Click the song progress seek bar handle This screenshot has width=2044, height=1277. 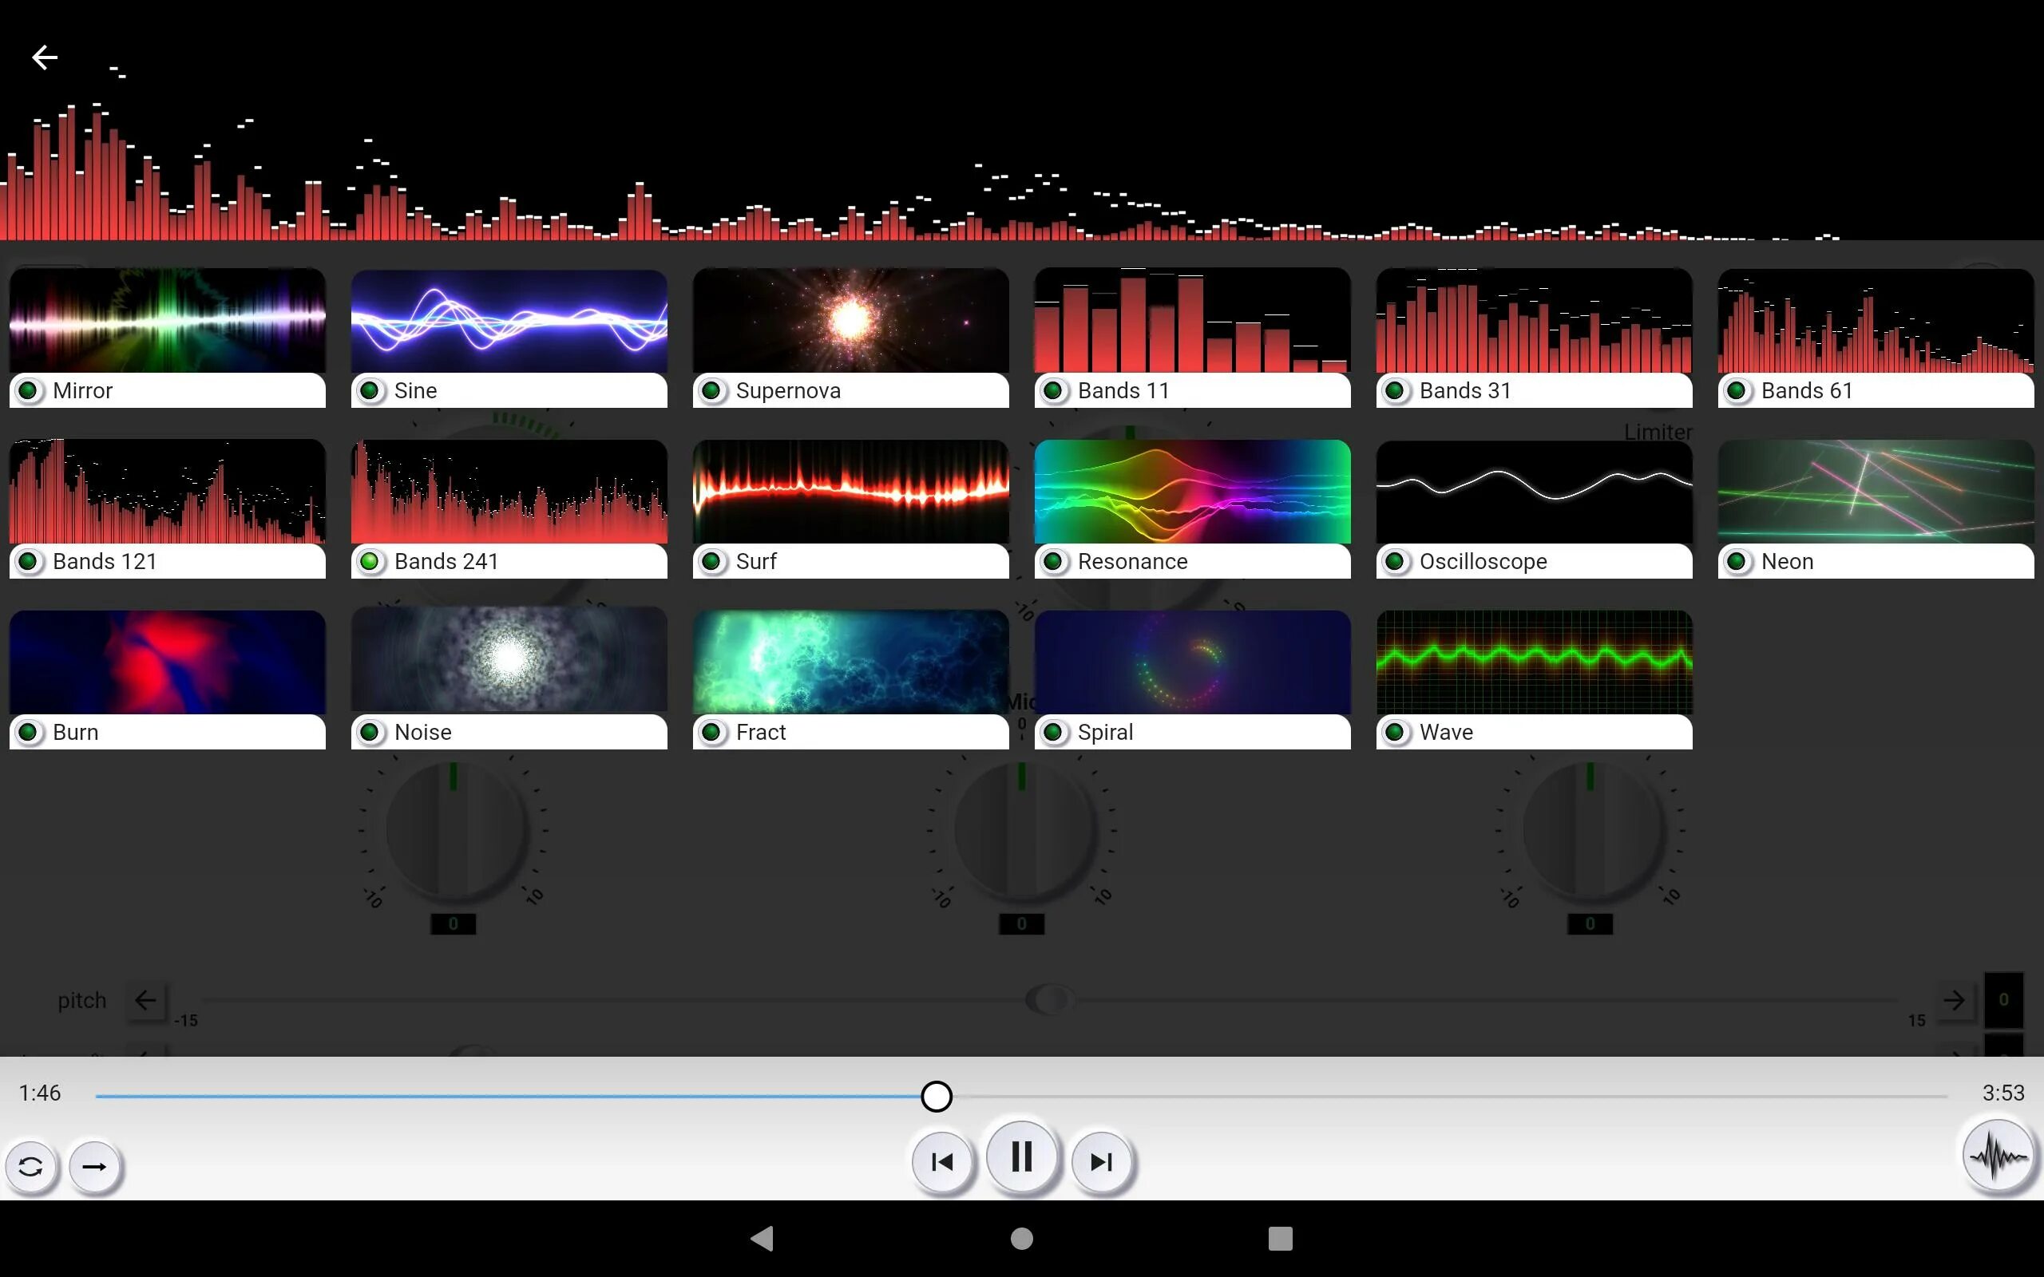936,1097
